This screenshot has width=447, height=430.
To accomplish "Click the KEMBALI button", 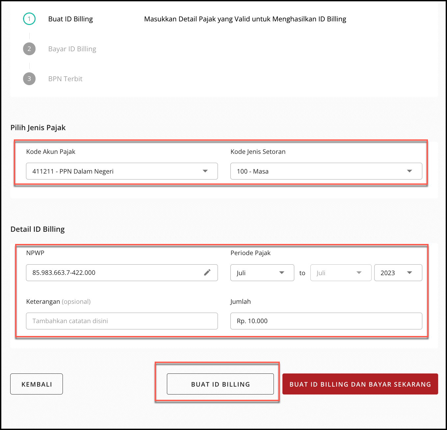I will (36, 384).
